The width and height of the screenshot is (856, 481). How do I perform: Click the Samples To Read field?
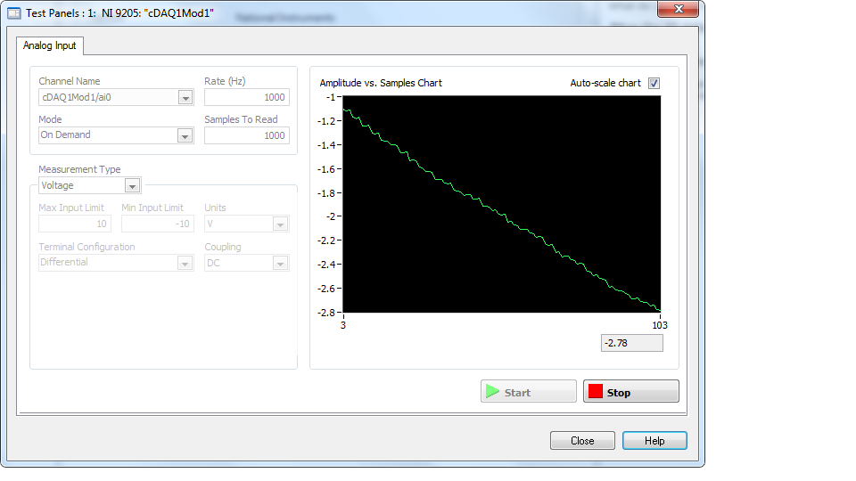click(x=246, y=135)
